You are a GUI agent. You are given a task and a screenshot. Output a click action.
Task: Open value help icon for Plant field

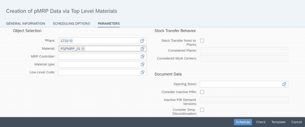(x=142, y=41)
